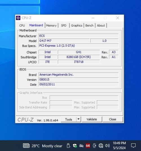Open the News and interests taskbar icon
This screenshot has height=151, width=141.
point(26,146)
